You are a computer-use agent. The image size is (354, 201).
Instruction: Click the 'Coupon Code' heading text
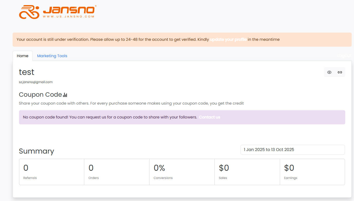pyautogui.click(x=40, y=95)
